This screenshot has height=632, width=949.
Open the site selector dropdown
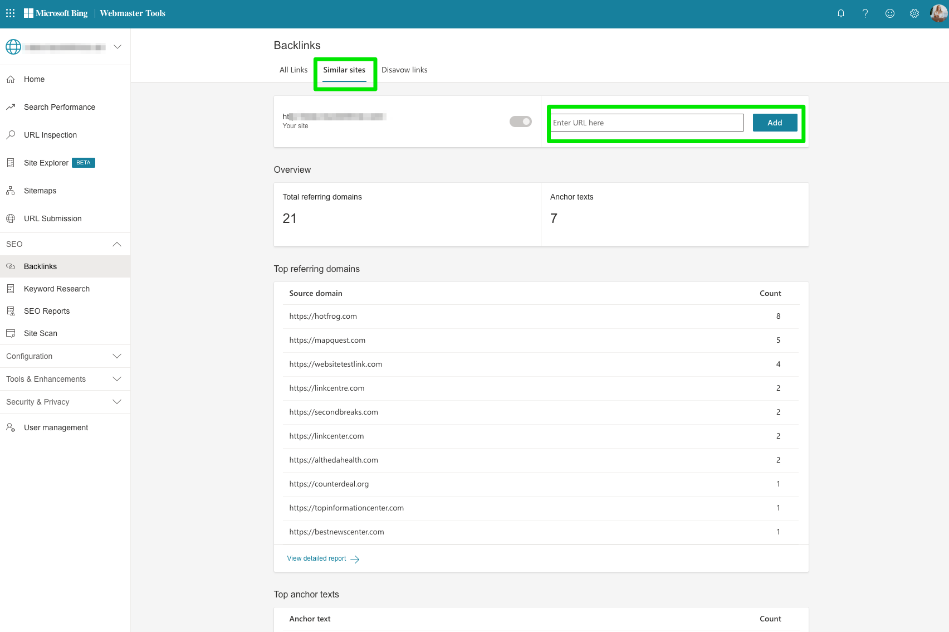click(x=117, y=47)
